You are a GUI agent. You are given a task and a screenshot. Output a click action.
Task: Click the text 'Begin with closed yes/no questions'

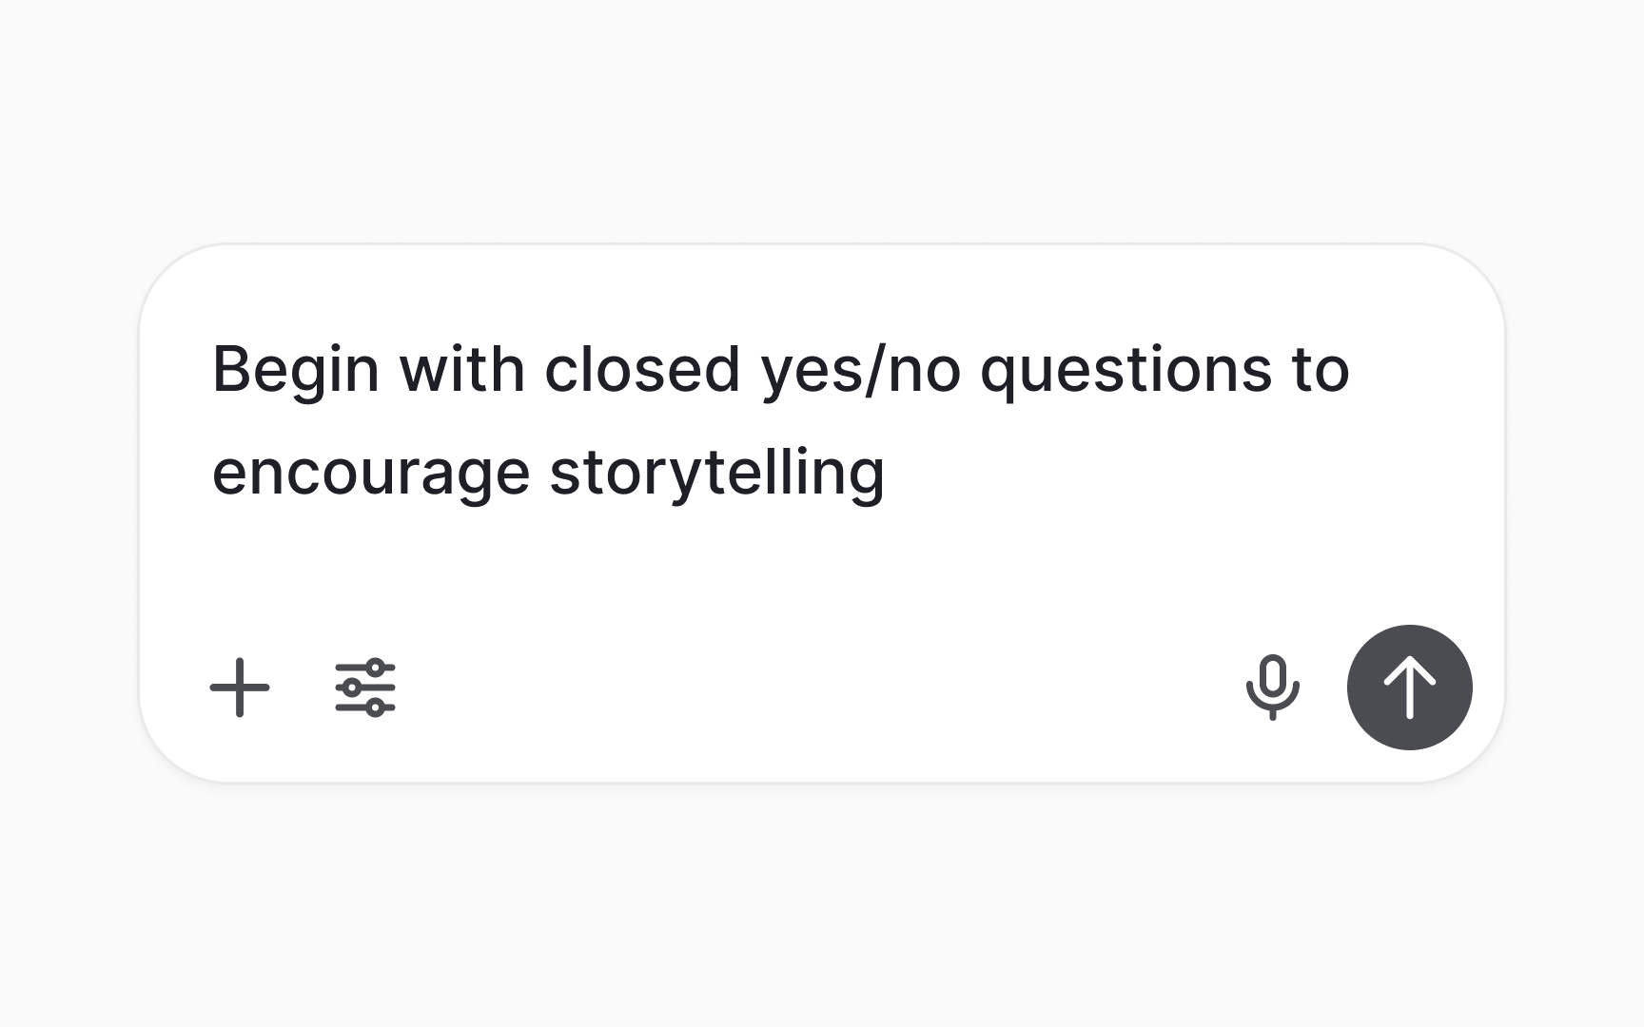point(666,369)
